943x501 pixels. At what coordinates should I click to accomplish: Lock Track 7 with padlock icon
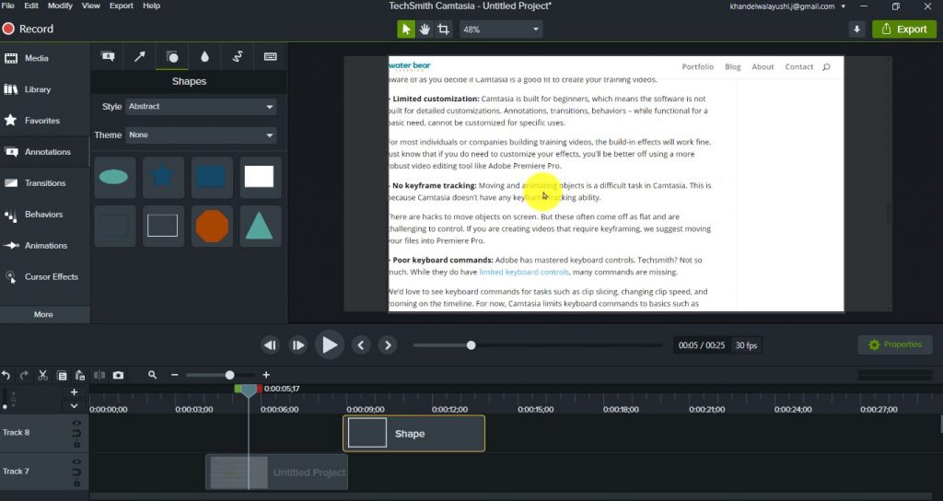click(x=76, y=484)
